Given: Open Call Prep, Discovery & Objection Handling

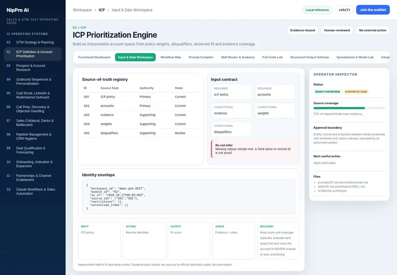Looking at the screenshot, I should [x=33, y=109].
